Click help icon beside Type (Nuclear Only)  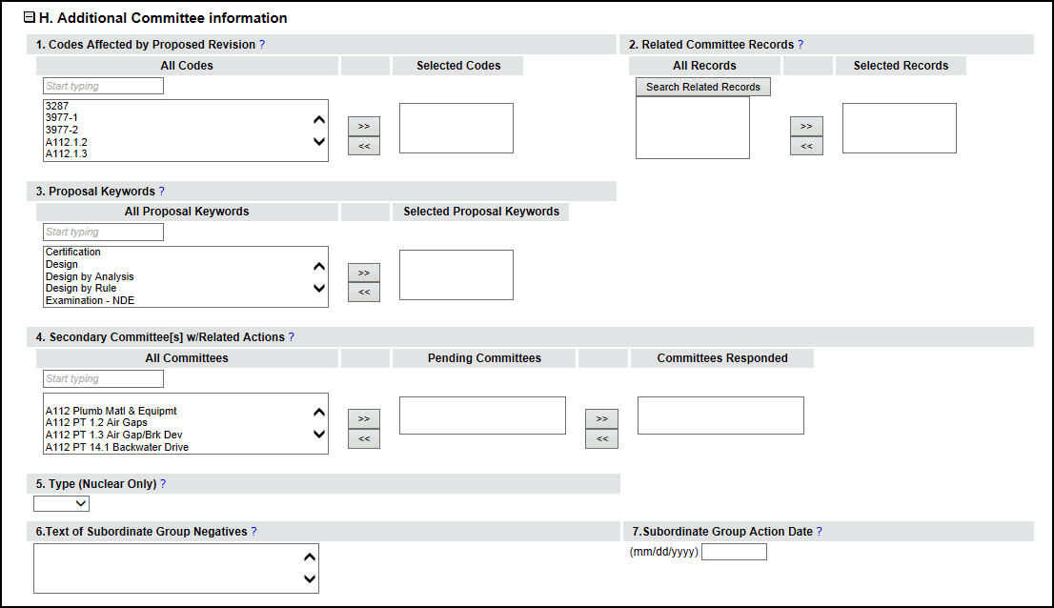point(163,484)
